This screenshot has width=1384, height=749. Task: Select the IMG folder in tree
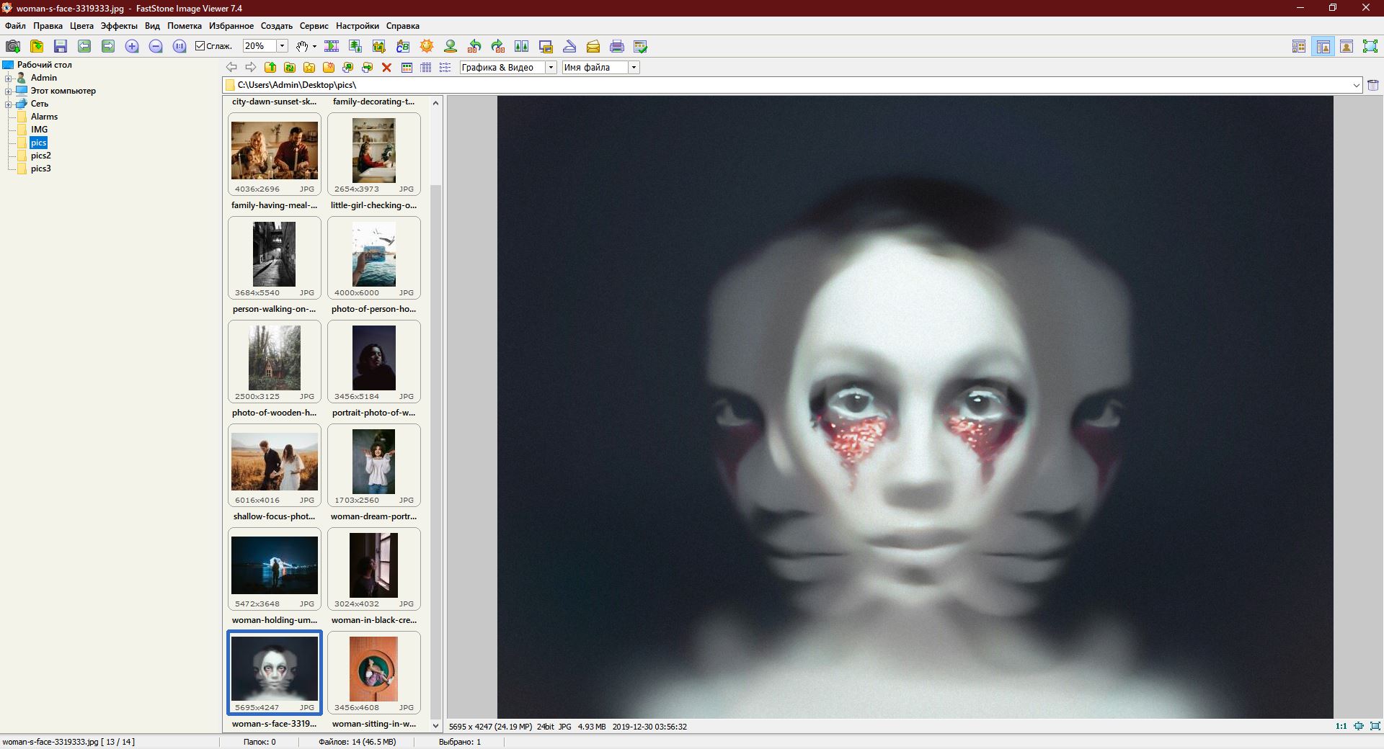click(39, 130)
